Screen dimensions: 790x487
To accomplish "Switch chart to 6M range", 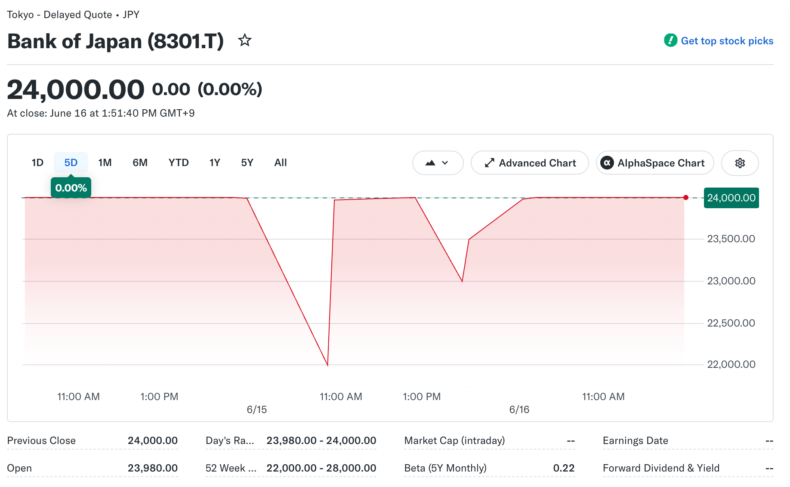I will [140, 163].
